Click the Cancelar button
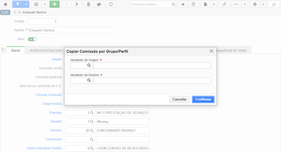The width and height of the screenshot is (281, 152). tap(179, 99)
